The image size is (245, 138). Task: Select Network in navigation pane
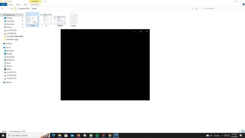pos(8,82)
